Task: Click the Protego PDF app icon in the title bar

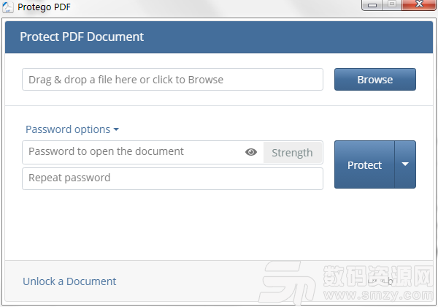Action: coord(8,7)
